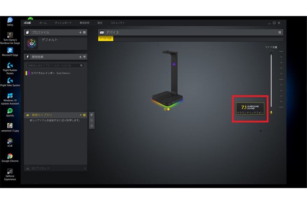Open the iCUE desktop shortcut
Screen dimensions: 307x204
(10, 142)
